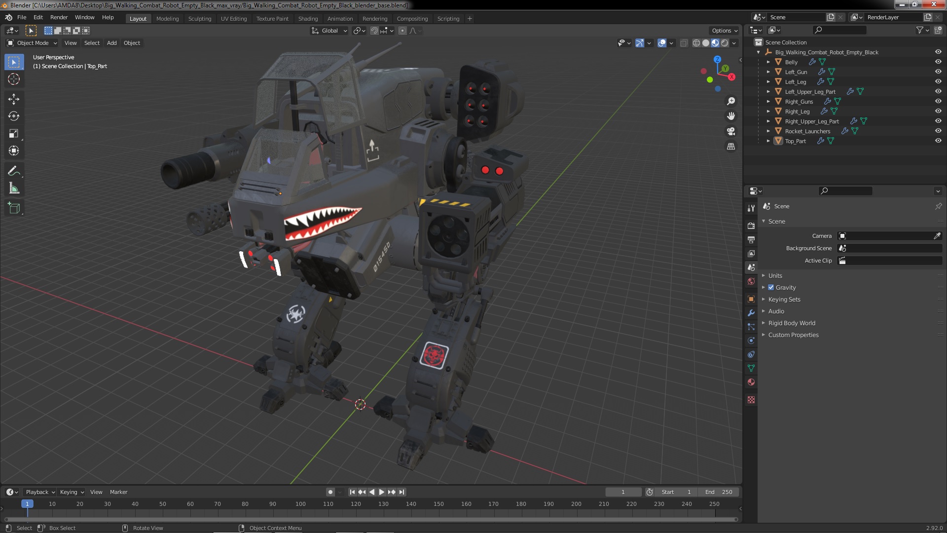The height and width of the screenshot is (533, 947).
Task: Open the Object Mode dropdown
Action: point(33,43)
